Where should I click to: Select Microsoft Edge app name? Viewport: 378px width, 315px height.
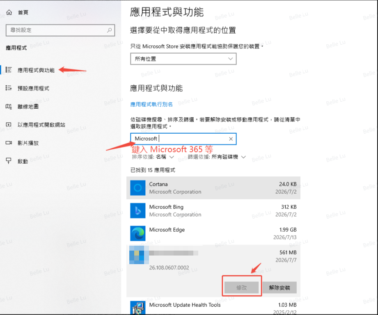tap(167, 230)
